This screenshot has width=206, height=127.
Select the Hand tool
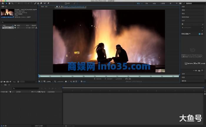(x=9, y=3)
